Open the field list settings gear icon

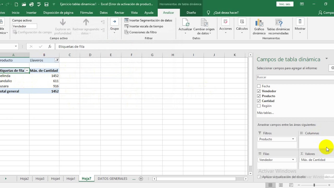pos(332,68)
